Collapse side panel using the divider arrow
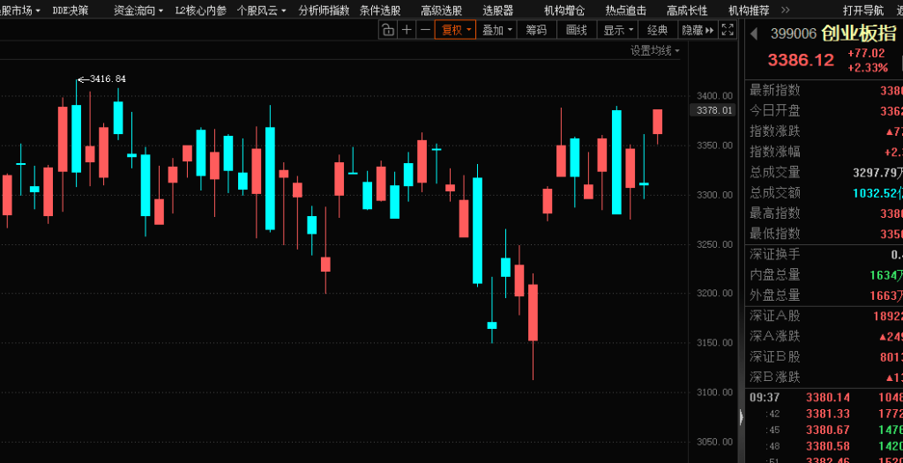This screenshot has width=903, height=463. 741,417
